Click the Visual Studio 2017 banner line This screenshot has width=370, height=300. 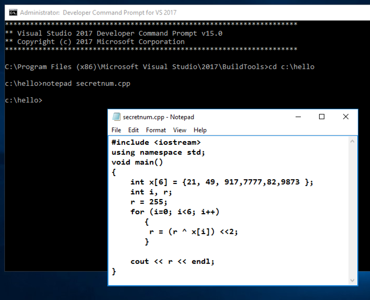[x=114, y=33]
